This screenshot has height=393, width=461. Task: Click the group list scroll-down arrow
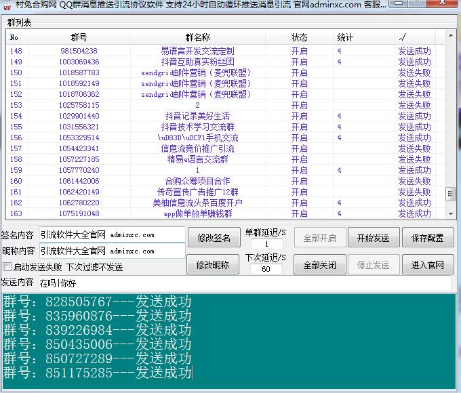tap(451, 213)
